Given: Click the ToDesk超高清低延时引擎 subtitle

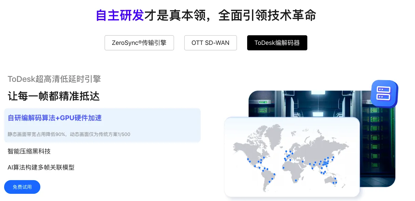Looking at the screenshot, I should coord(54,79).
